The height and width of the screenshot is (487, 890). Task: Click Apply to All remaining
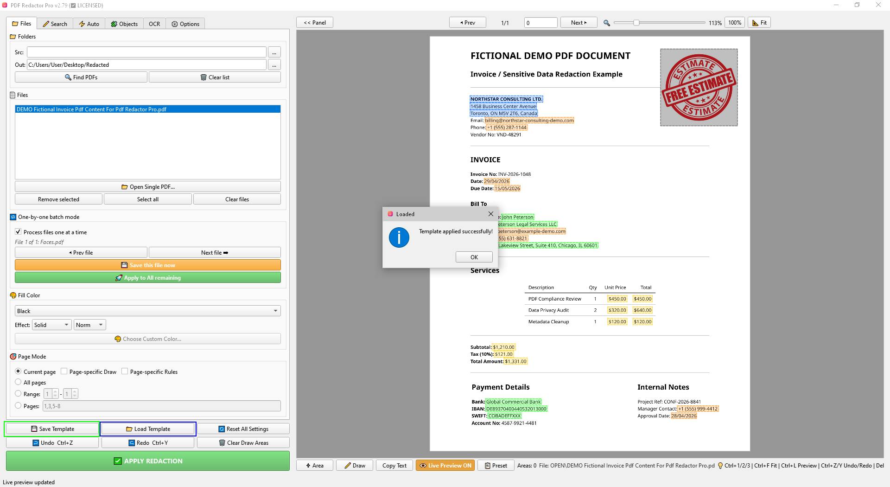pyautogui.click(x=148, y=278)
